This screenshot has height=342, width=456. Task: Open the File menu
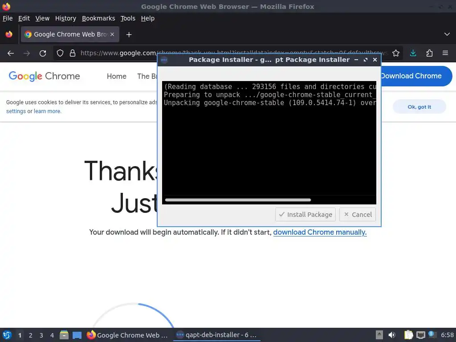(8, 18)
